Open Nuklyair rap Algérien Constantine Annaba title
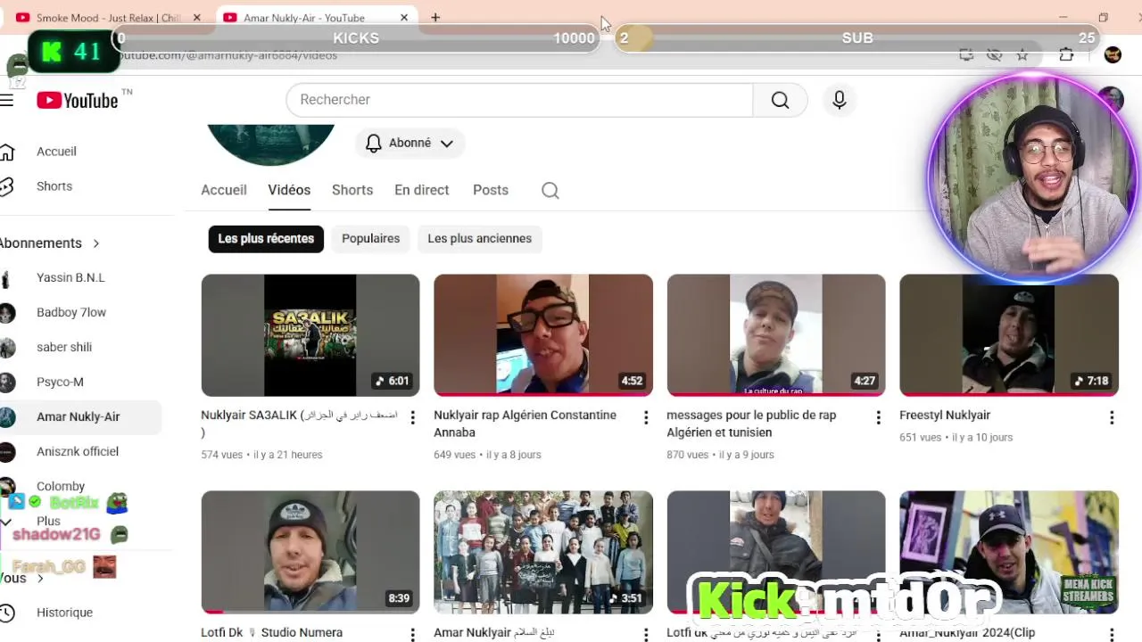The width and height of the screenshot is (1142, 642). 525,424
